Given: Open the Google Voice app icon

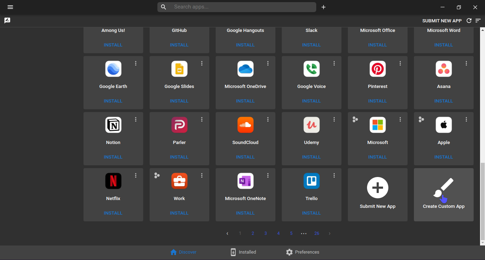Looking at the screenshot, I should click(312, 69).
